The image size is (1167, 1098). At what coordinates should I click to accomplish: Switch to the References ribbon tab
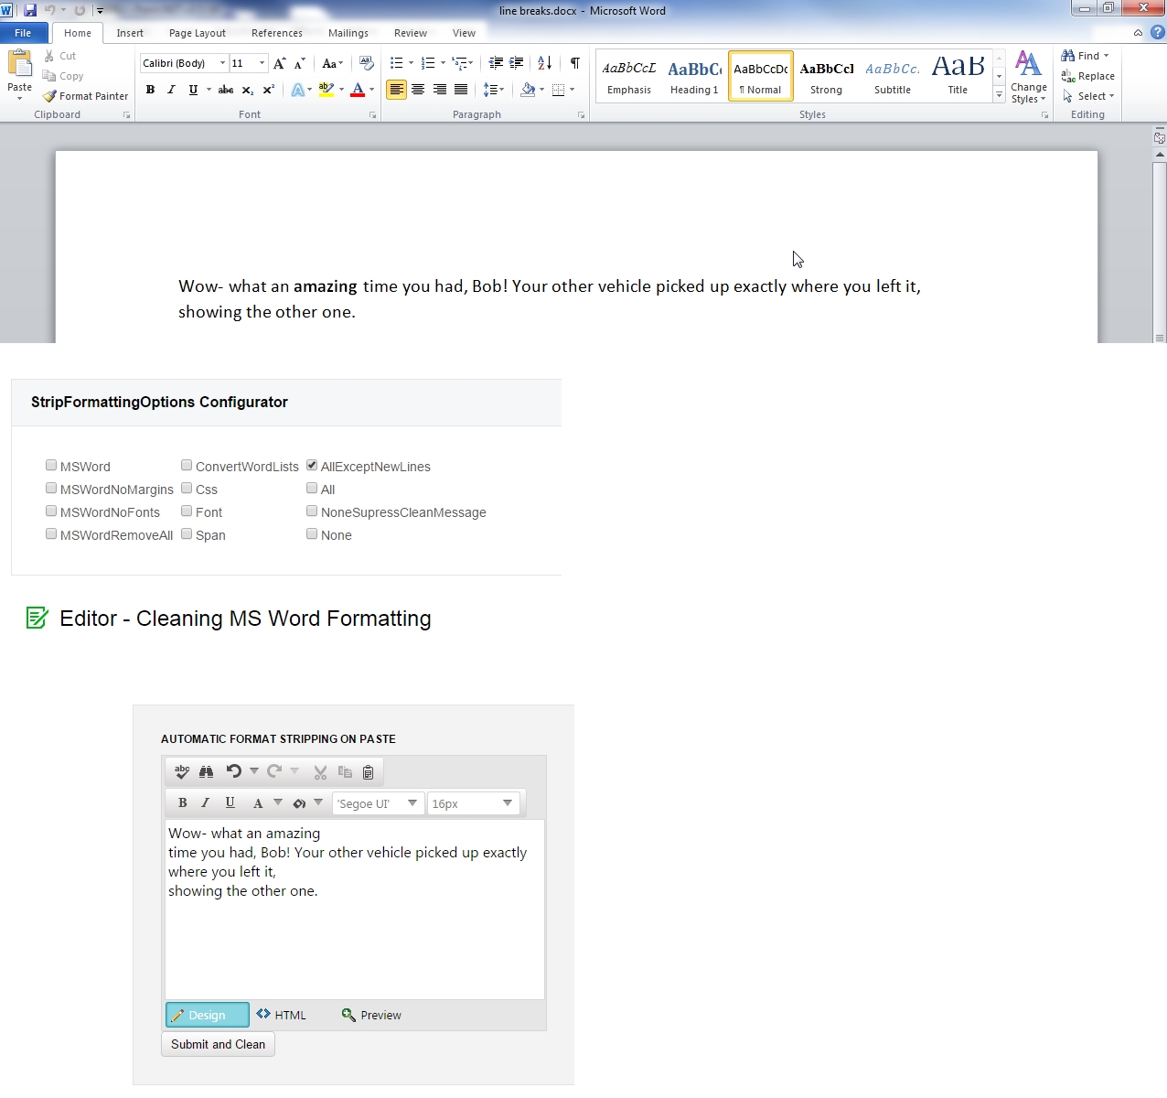(277, 33)
